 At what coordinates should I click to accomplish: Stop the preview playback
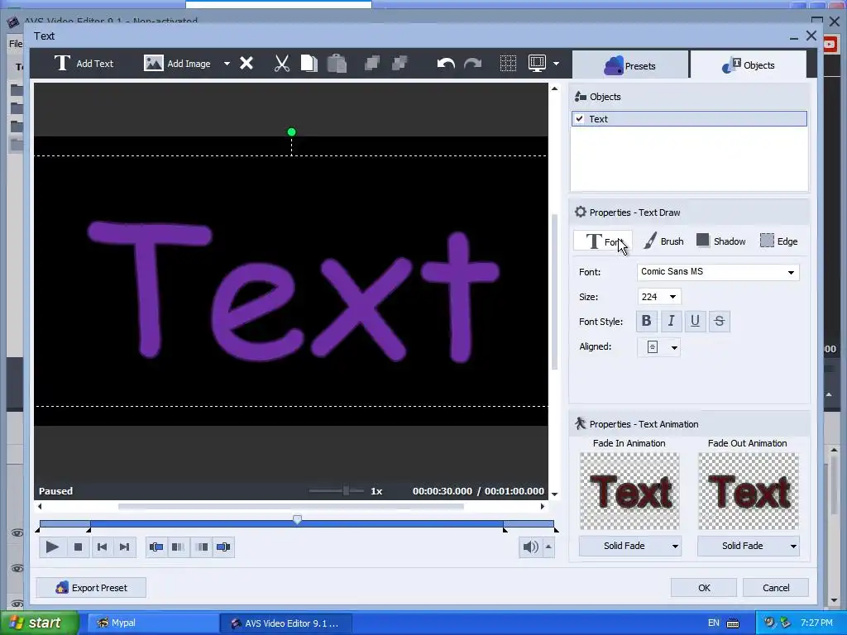[x=78, y=547]
